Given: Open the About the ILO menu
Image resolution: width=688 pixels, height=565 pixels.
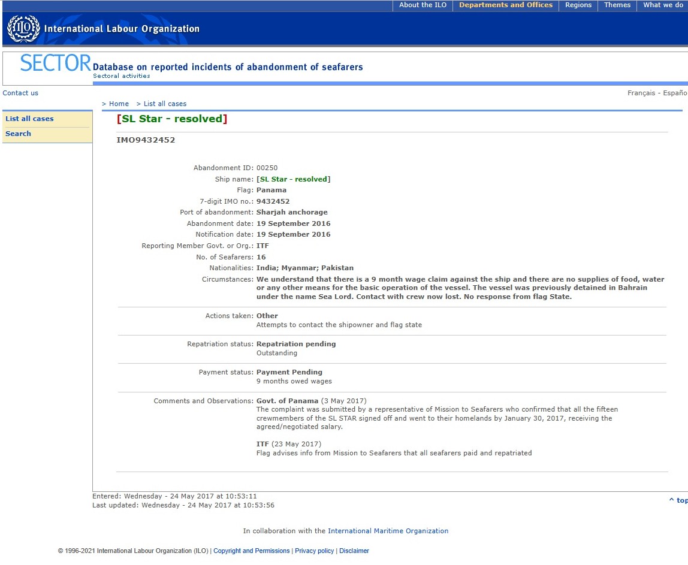Looking at the screenshot, I should [x=423, y=5].
